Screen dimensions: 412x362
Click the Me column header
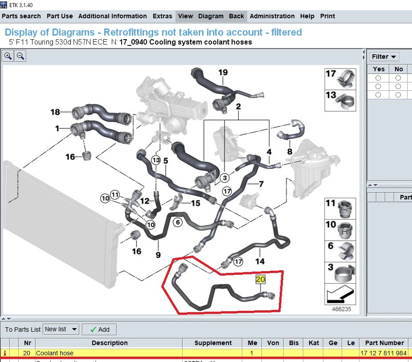click(252, 343)
